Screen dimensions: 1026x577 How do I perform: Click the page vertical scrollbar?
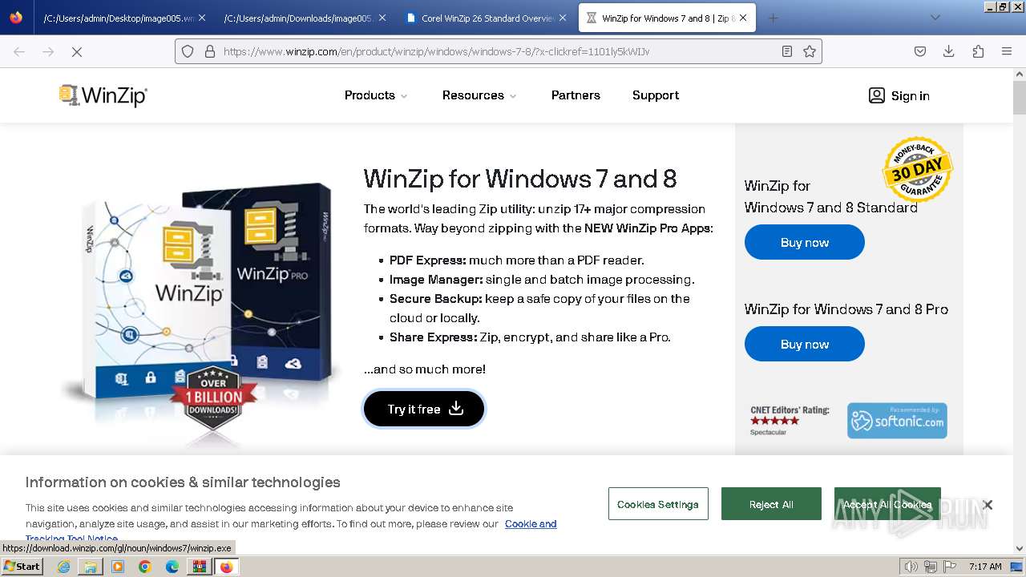click(1020, 311)
